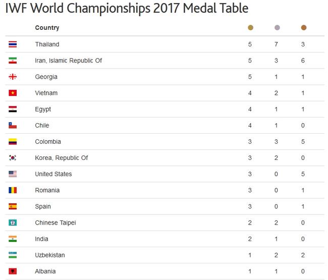Click the gold medal column header
The height and width of the screenshot is (280, 328).
pos(250,28)
